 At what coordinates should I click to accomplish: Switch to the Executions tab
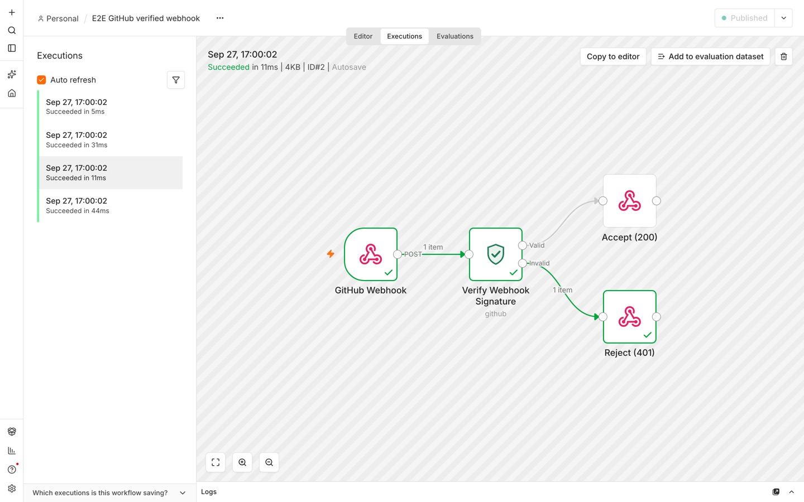click(x=404, y=36)
